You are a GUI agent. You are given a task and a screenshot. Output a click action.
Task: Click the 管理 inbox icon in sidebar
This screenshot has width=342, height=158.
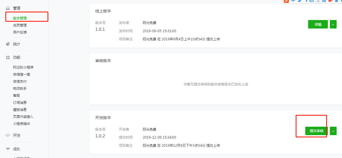8,8
